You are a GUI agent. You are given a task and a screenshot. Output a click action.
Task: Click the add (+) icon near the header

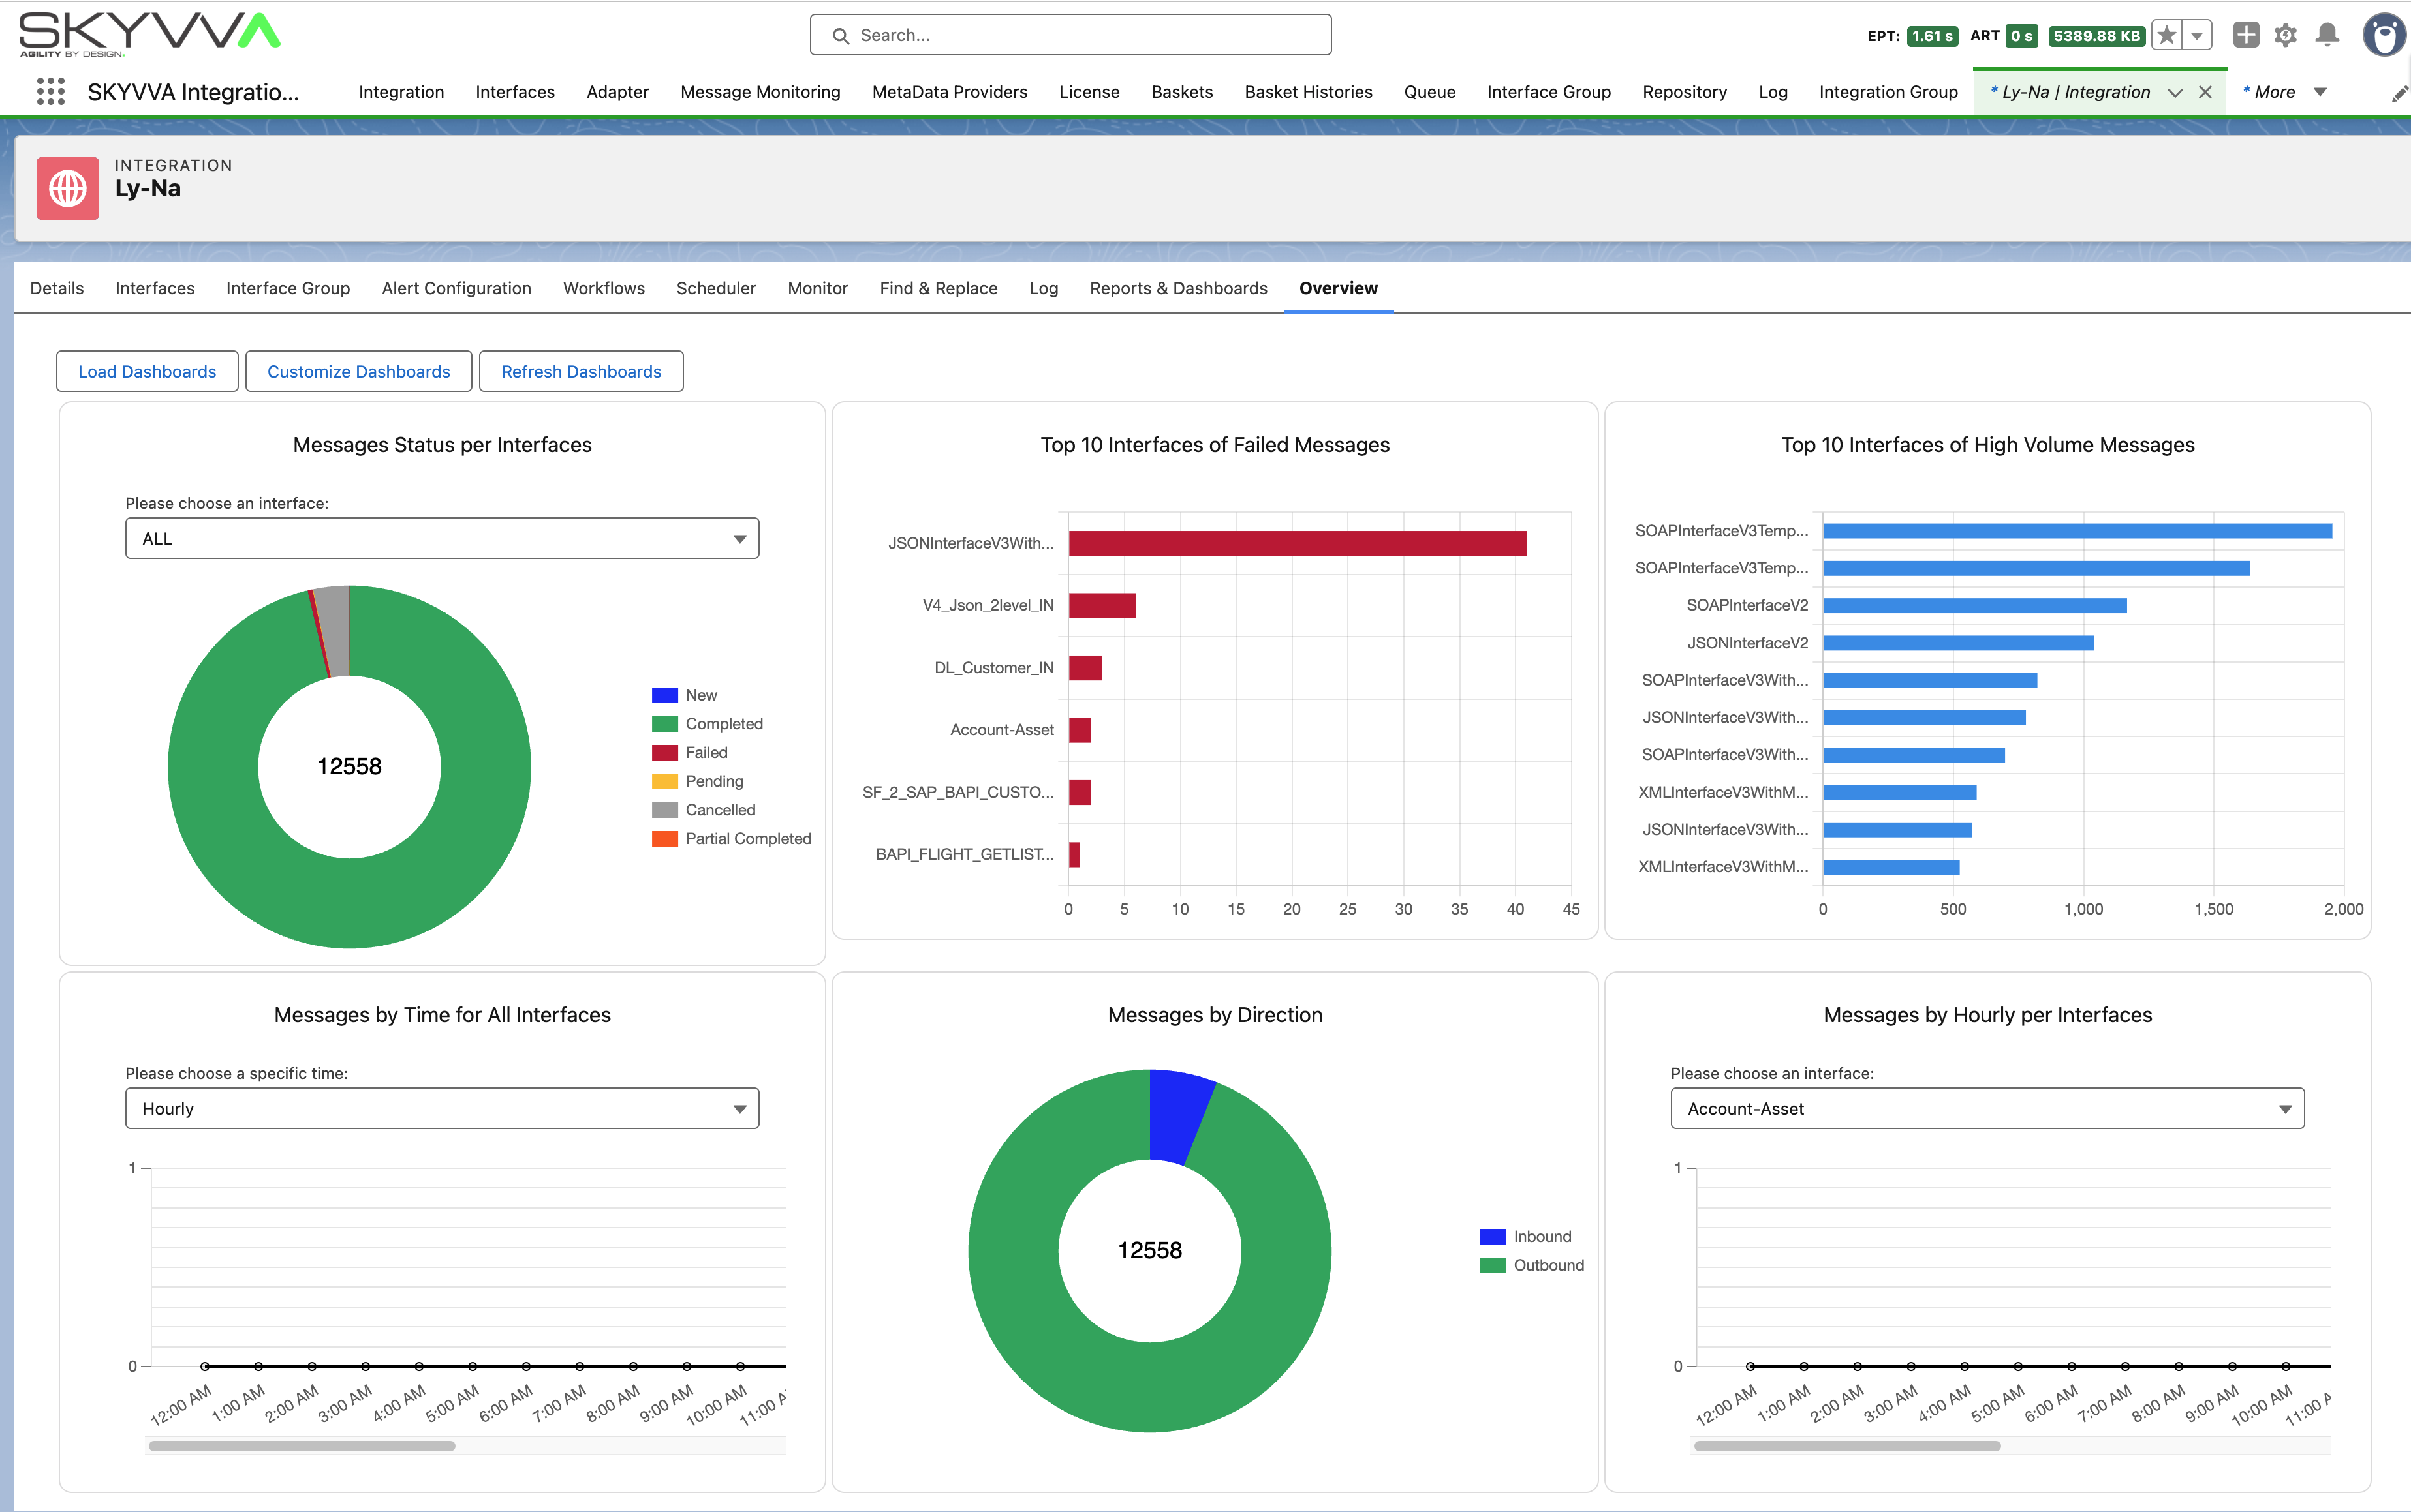(x=2245, y=34)
